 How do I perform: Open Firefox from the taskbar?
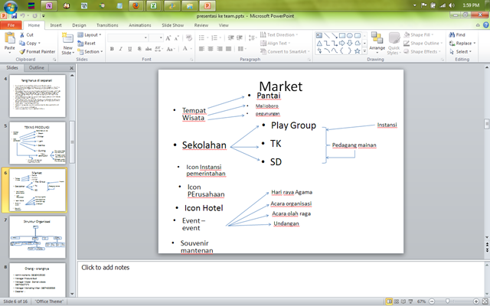[x=136, y=5]
